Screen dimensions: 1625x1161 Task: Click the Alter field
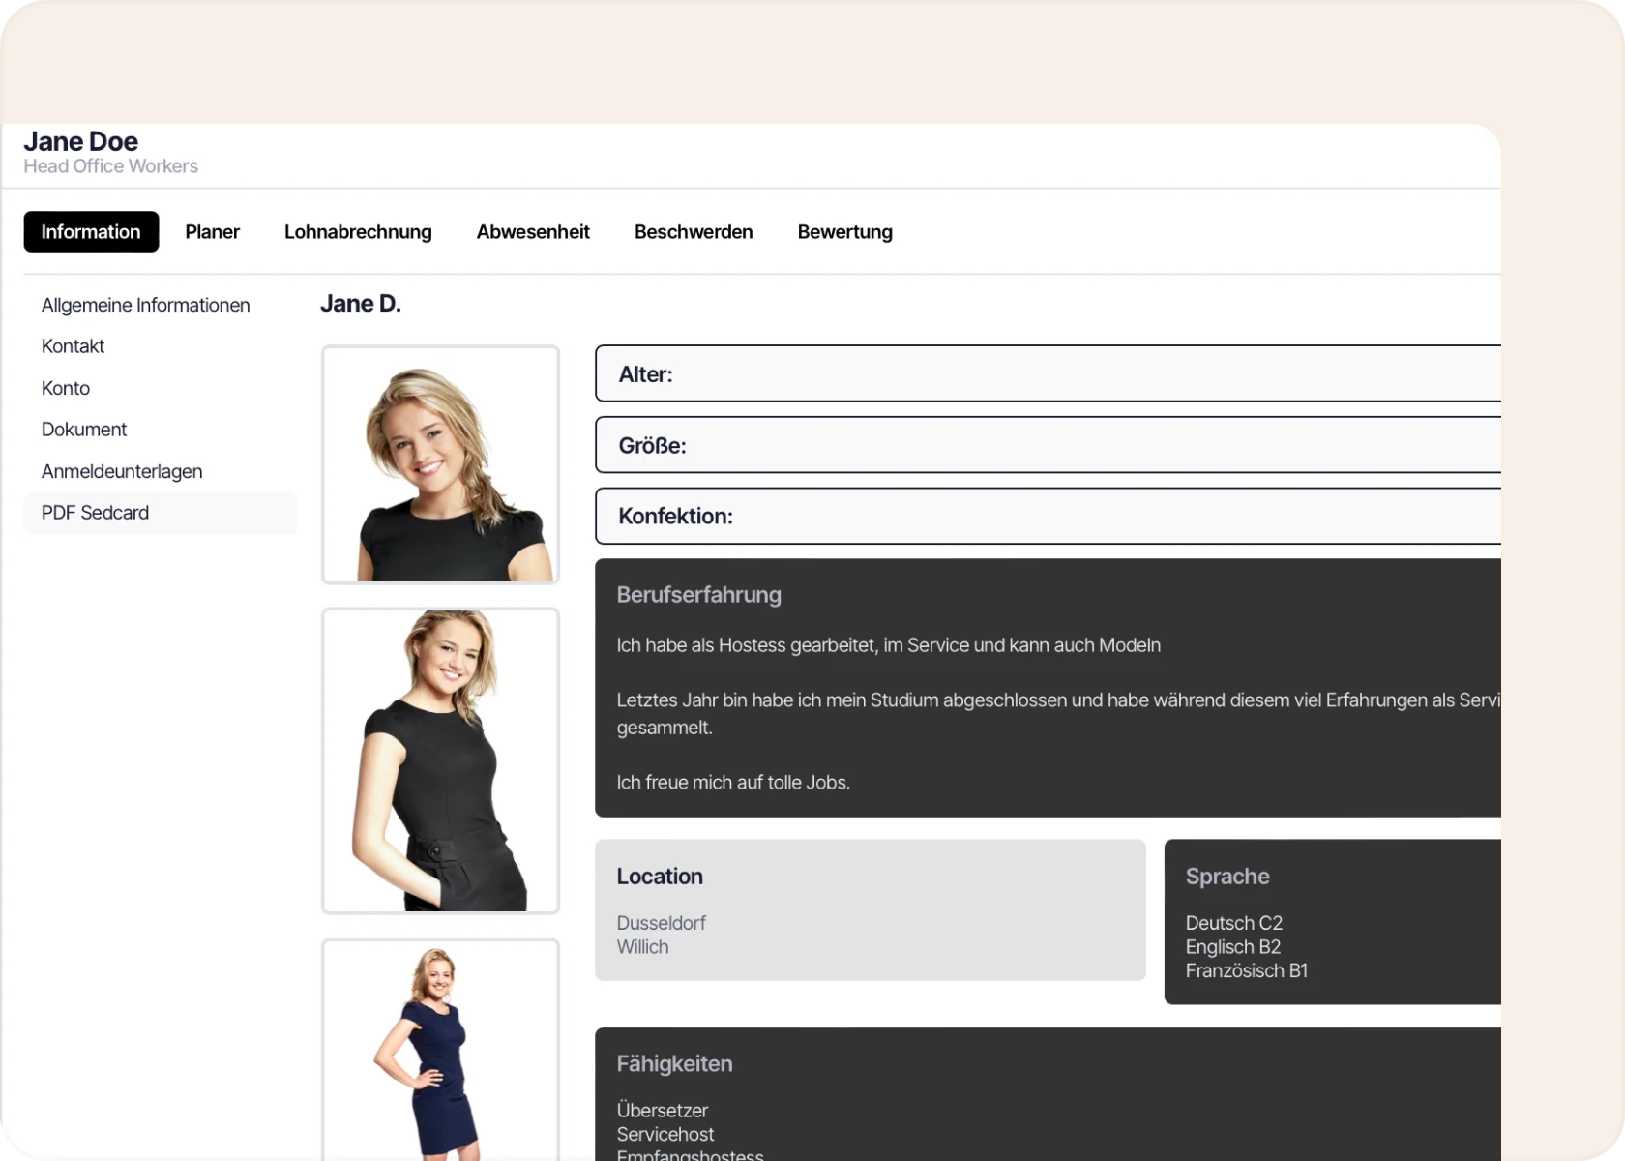[x=1049, y=373]
